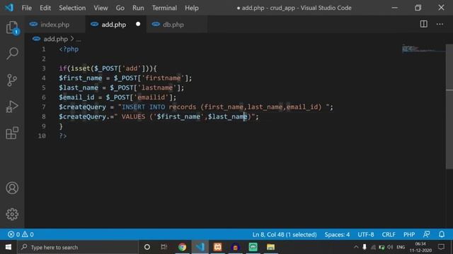The width and height of the screenshot is (453, 254).
Task: Open Google Chrome from the taskbar
Action: tap(182, 247)
